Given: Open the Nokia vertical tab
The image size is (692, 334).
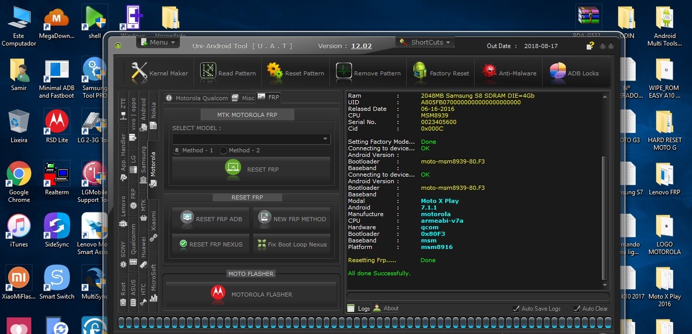Looking at the screenshot, I should coord(153,116).
